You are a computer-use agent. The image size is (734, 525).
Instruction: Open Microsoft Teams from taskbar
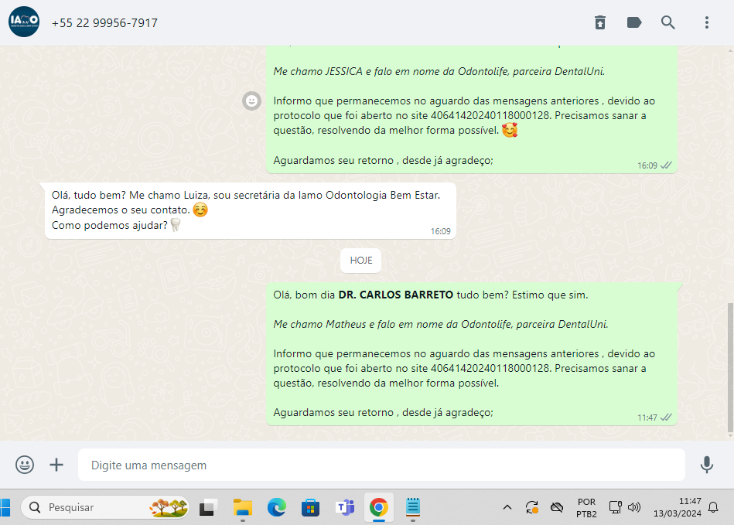point(345,507)
